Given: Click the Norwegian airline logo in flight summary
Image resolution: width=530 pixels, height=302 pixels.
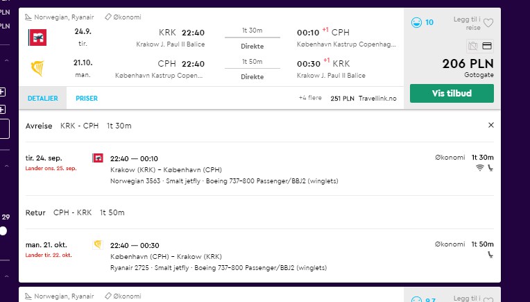Looking at the screenshot, I should (37, 37).
